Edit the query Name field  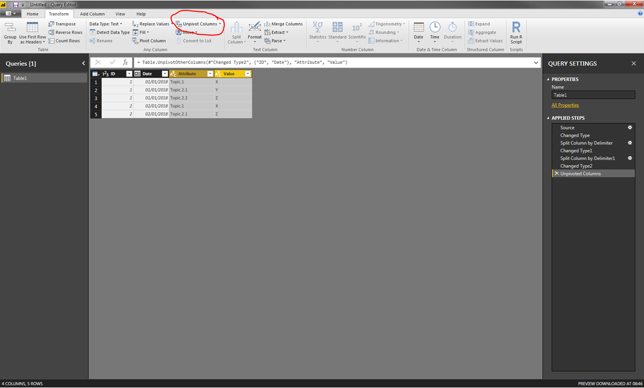593,95
